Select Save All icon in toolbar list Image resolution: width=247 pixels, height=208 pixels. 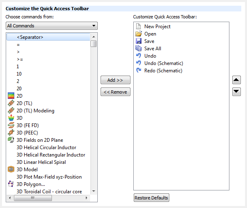point(138,49)
